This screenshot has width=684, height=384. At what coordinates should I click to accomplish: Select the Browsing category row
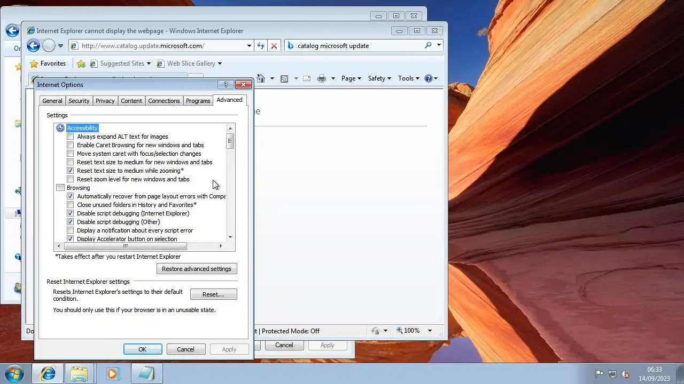tap(78, 188)
